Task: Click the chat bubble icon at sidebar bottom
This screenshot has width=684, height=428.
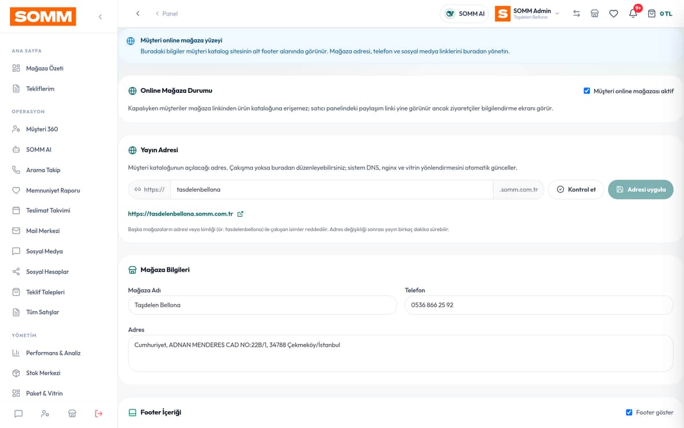Action: point(19,414)
